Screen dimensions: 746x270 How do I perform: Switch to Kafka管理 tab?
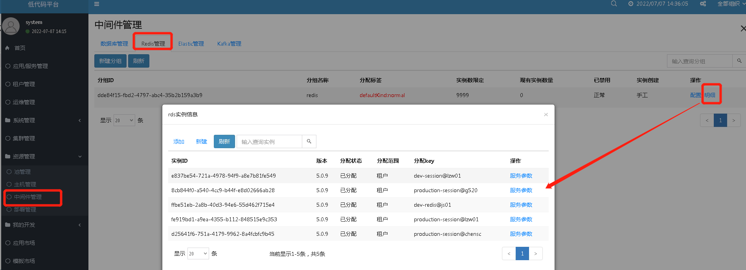pos(229,44)
